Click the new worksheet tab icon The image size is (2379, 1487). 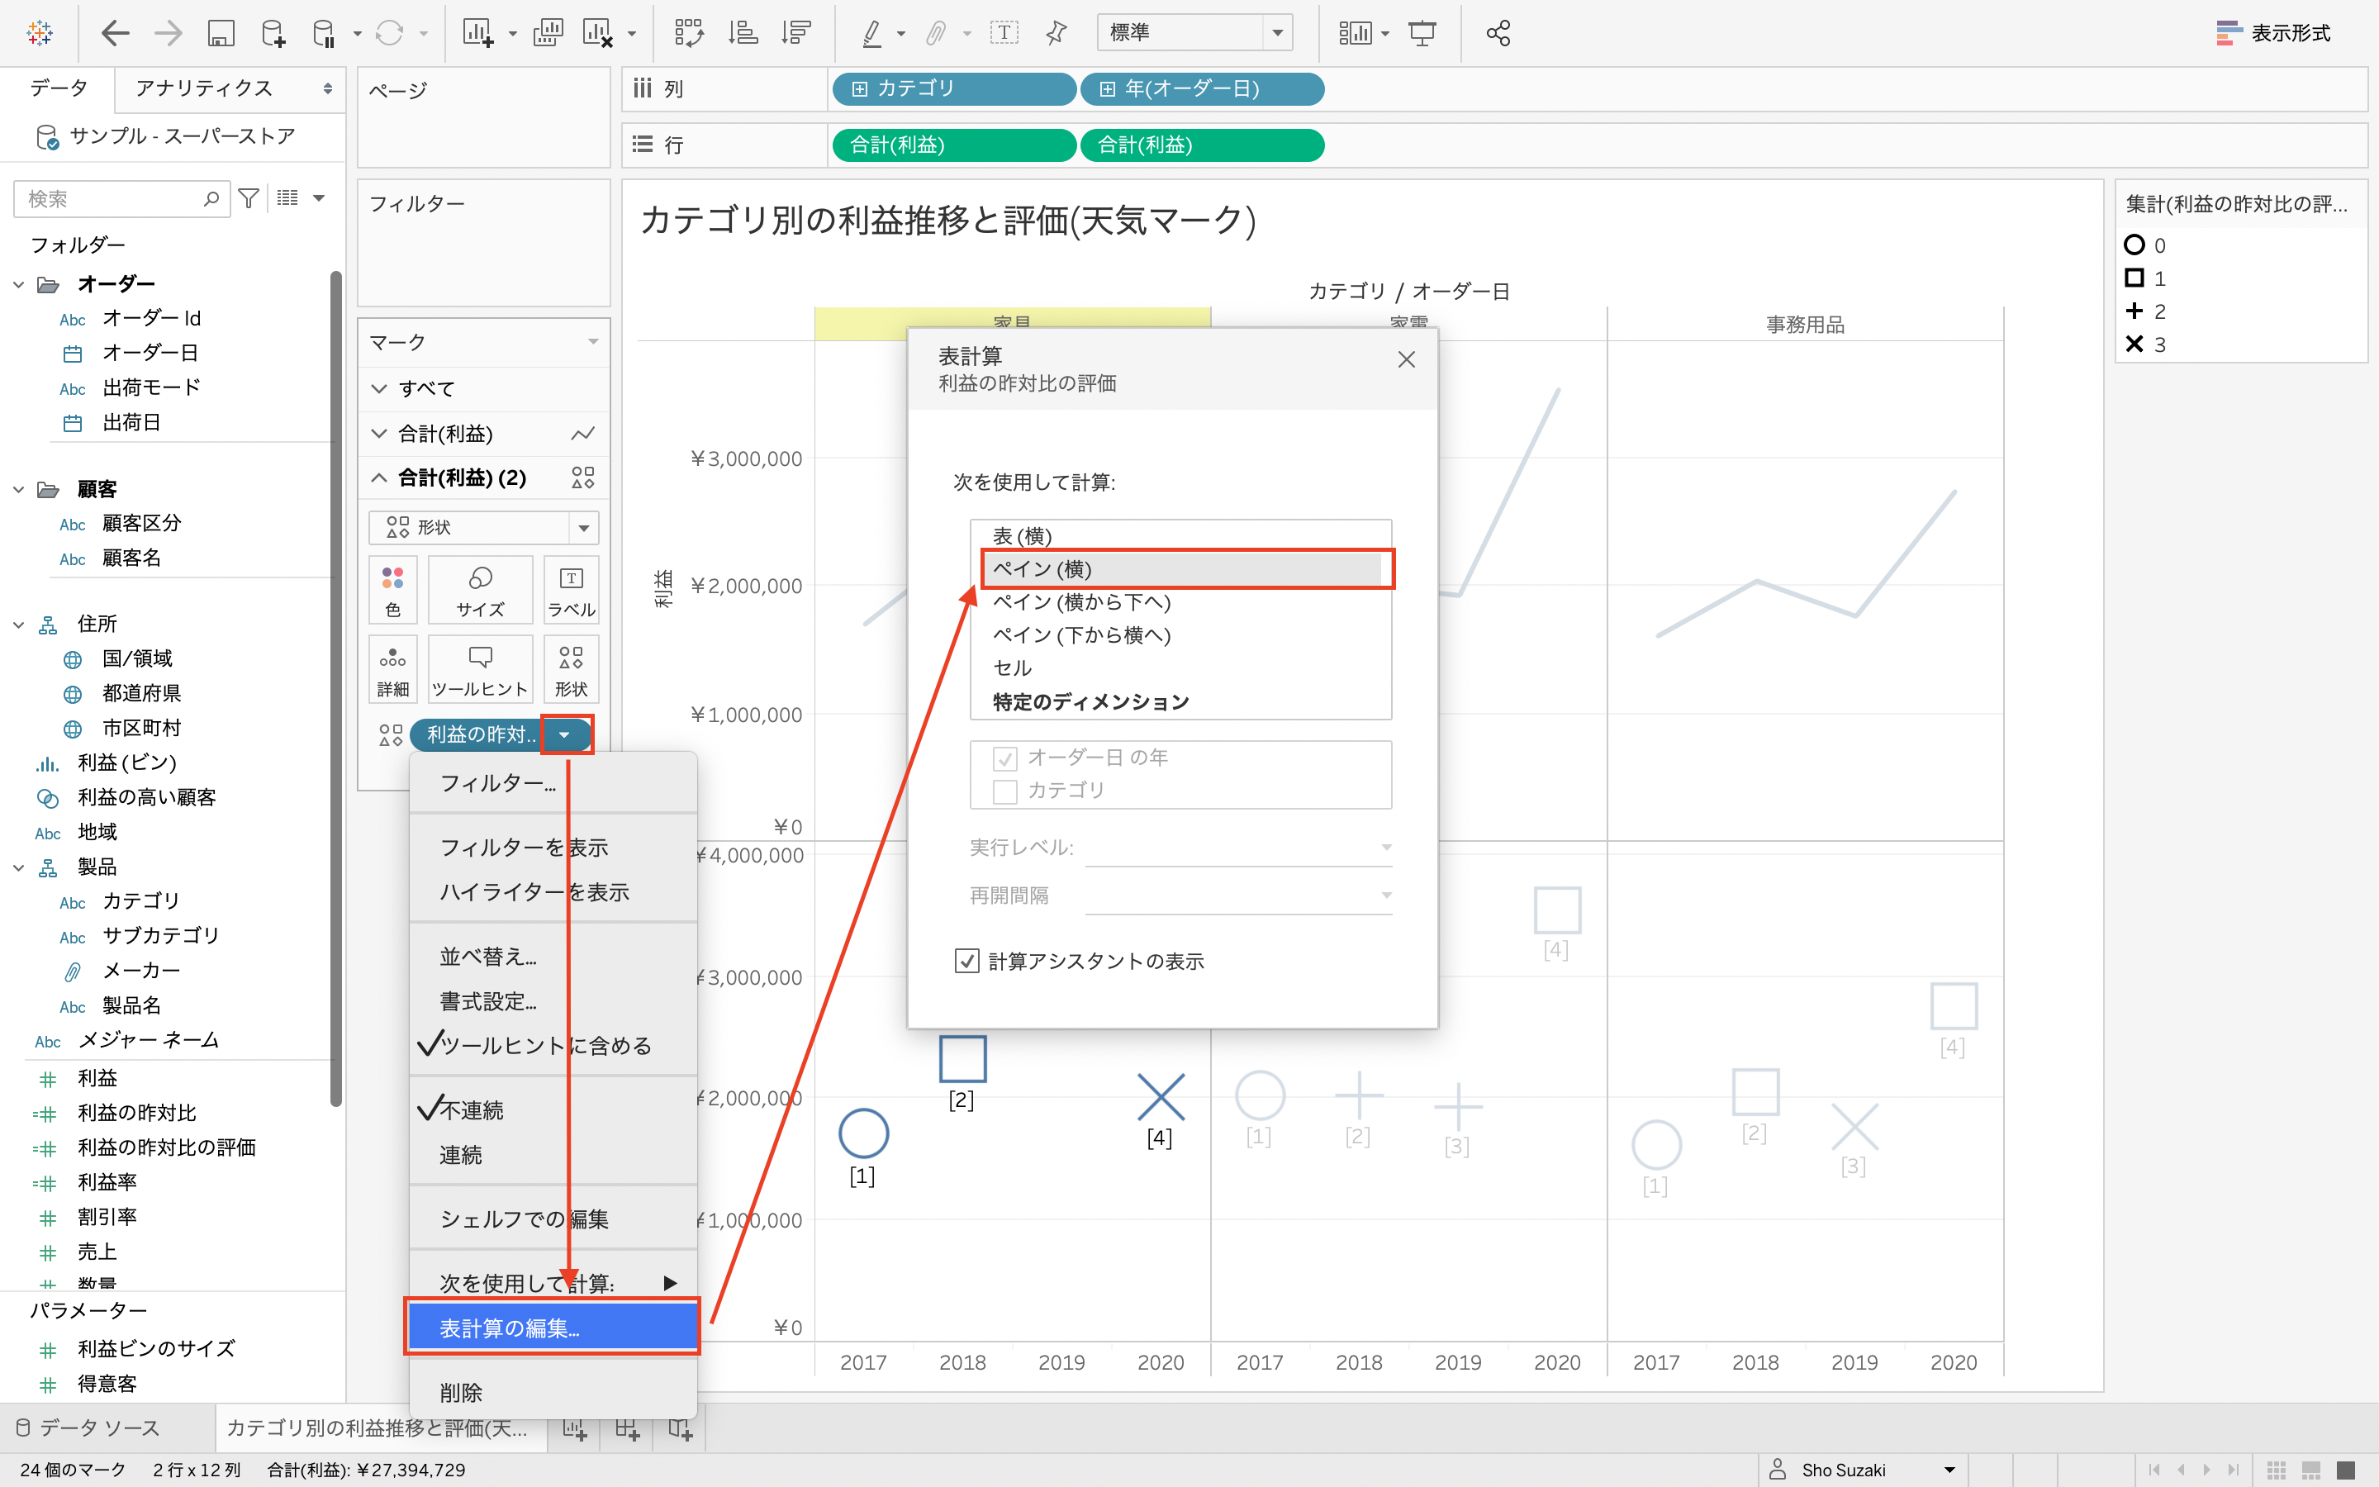575,1429
